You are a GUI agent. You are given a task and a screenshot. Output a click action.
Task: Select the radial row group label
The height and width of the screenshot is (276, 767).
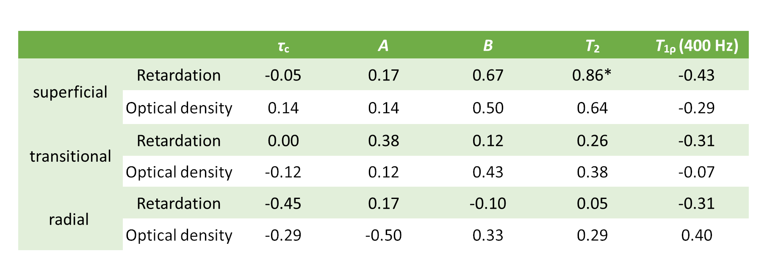(x=69, y=220)
